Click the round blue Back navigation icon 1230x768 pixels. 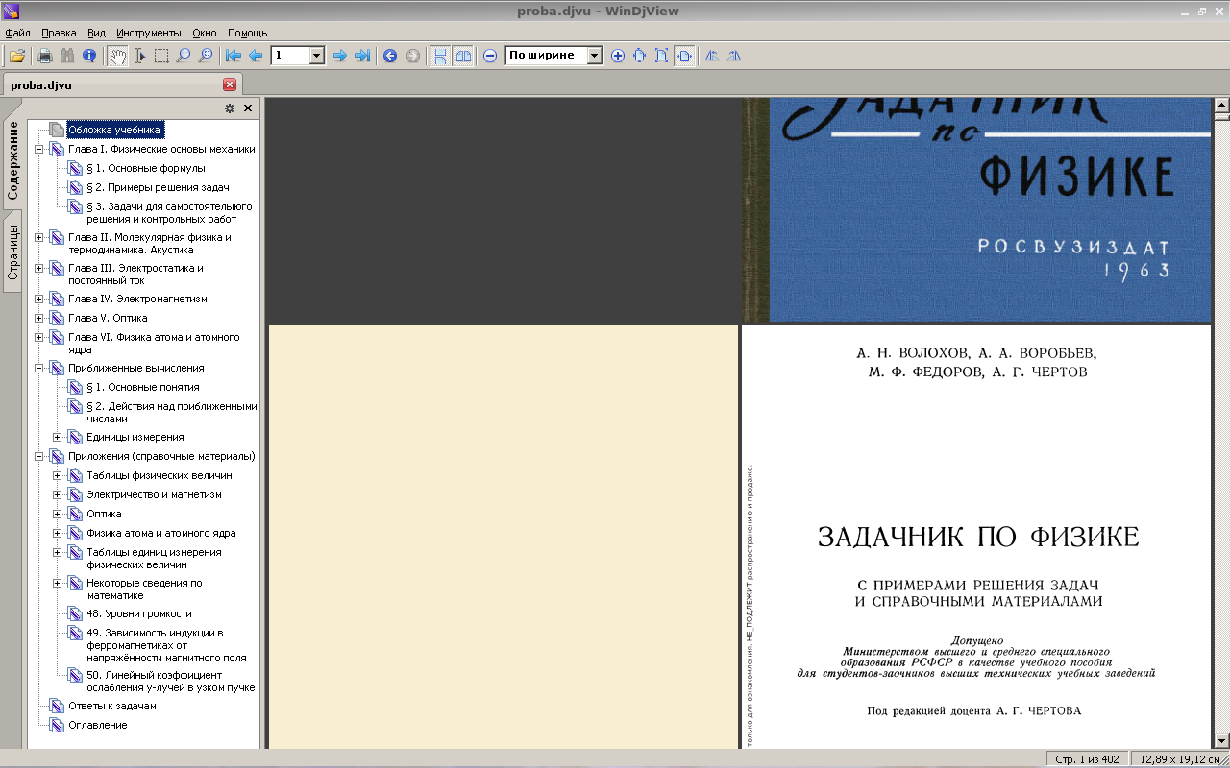point(390,56)
